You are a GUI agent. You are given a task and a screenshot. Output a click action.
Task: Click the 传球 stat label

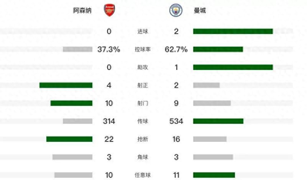coord(143,121)
